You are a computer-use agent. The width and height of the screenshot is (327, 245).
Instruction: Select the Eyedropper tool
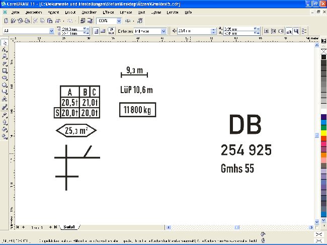click(5, 115)
